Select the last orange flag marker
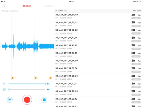142x107 pixels. click(51, 78)
